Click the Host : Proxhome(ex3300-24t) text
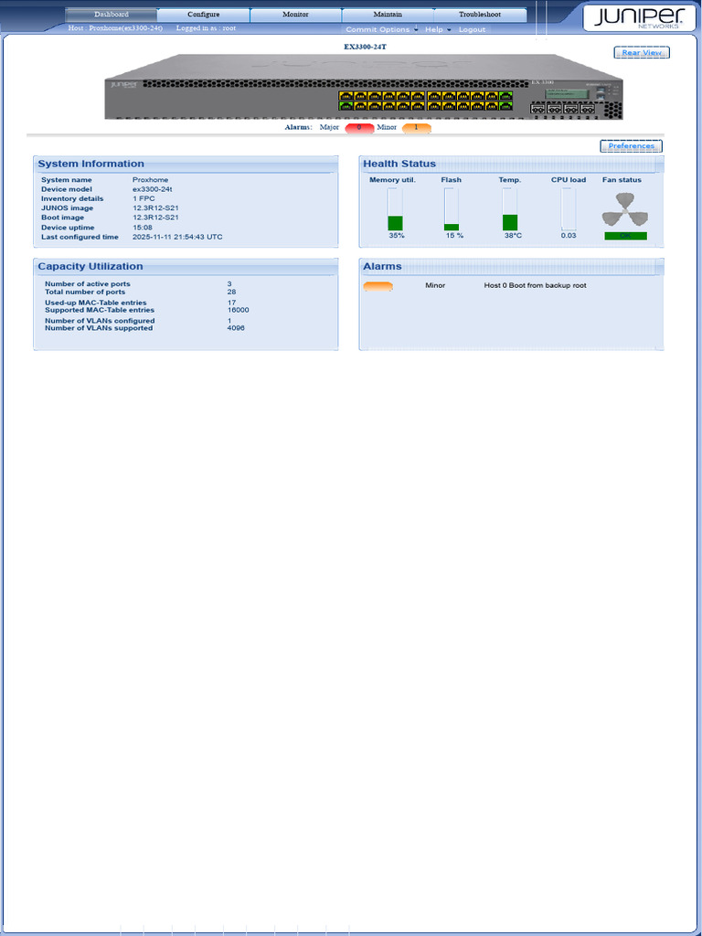The height and width of the screenshot is (936, 702). (115, 28)
